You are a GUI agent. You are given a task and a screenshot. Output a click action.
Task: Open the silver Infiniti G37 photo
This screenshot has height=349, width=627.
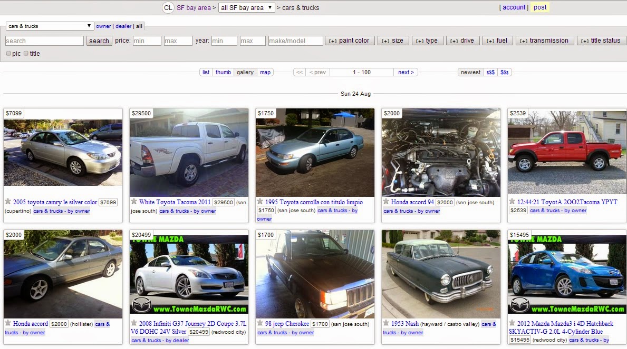tap(189, 274)
